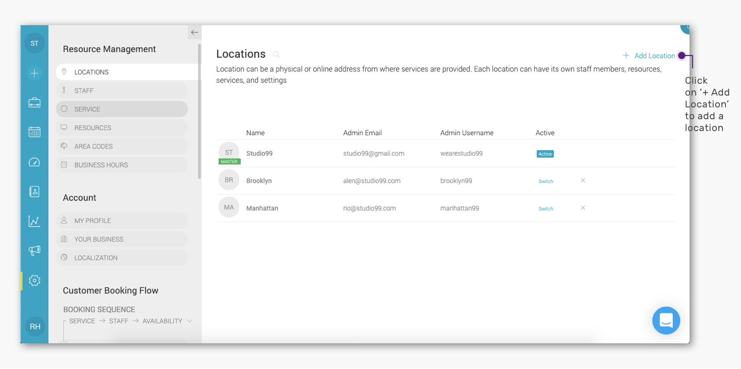
Task: Click the BR avatar in Brooklyn row
Action: 229,180
